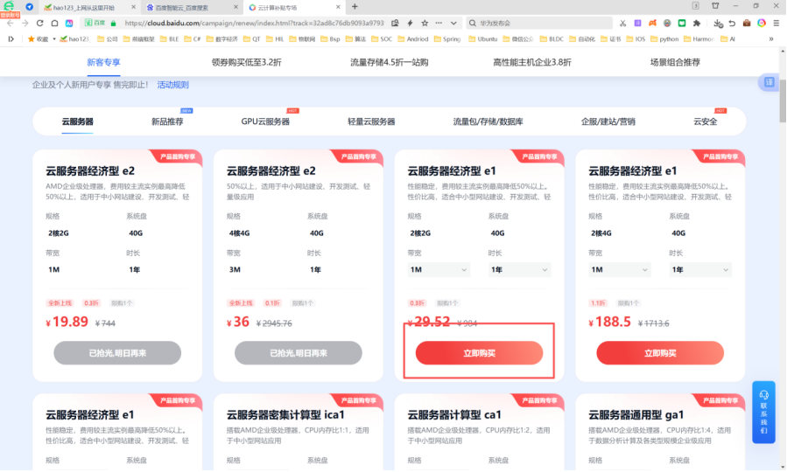
Task: Toggle the bookmarks sidebar arrow icon
Action: pos(11,38)
